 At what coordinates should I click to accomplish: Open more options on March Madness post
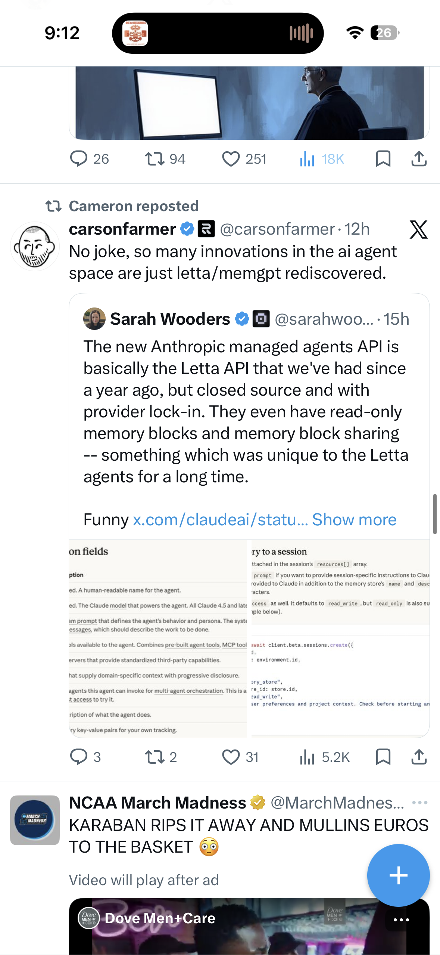click(x=420, y=803)
